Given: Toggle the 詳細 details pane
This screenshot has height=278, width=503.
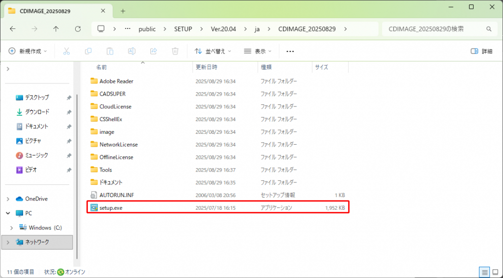Looking at the screenshot, I should click(x=481, y=51).
